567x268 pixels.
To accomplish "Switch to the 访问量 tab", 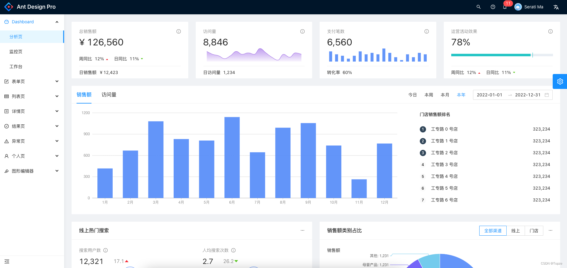I will 109,95.
